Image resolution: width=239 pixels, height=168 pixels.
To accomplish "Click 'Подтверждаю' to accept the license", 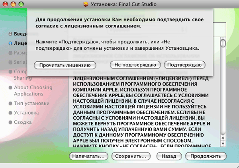I will tap(184, 65).
